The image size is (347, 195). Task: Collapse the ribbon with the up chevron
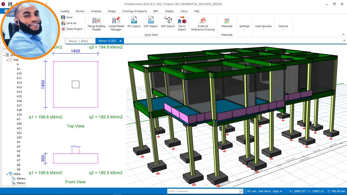(343, 34)
